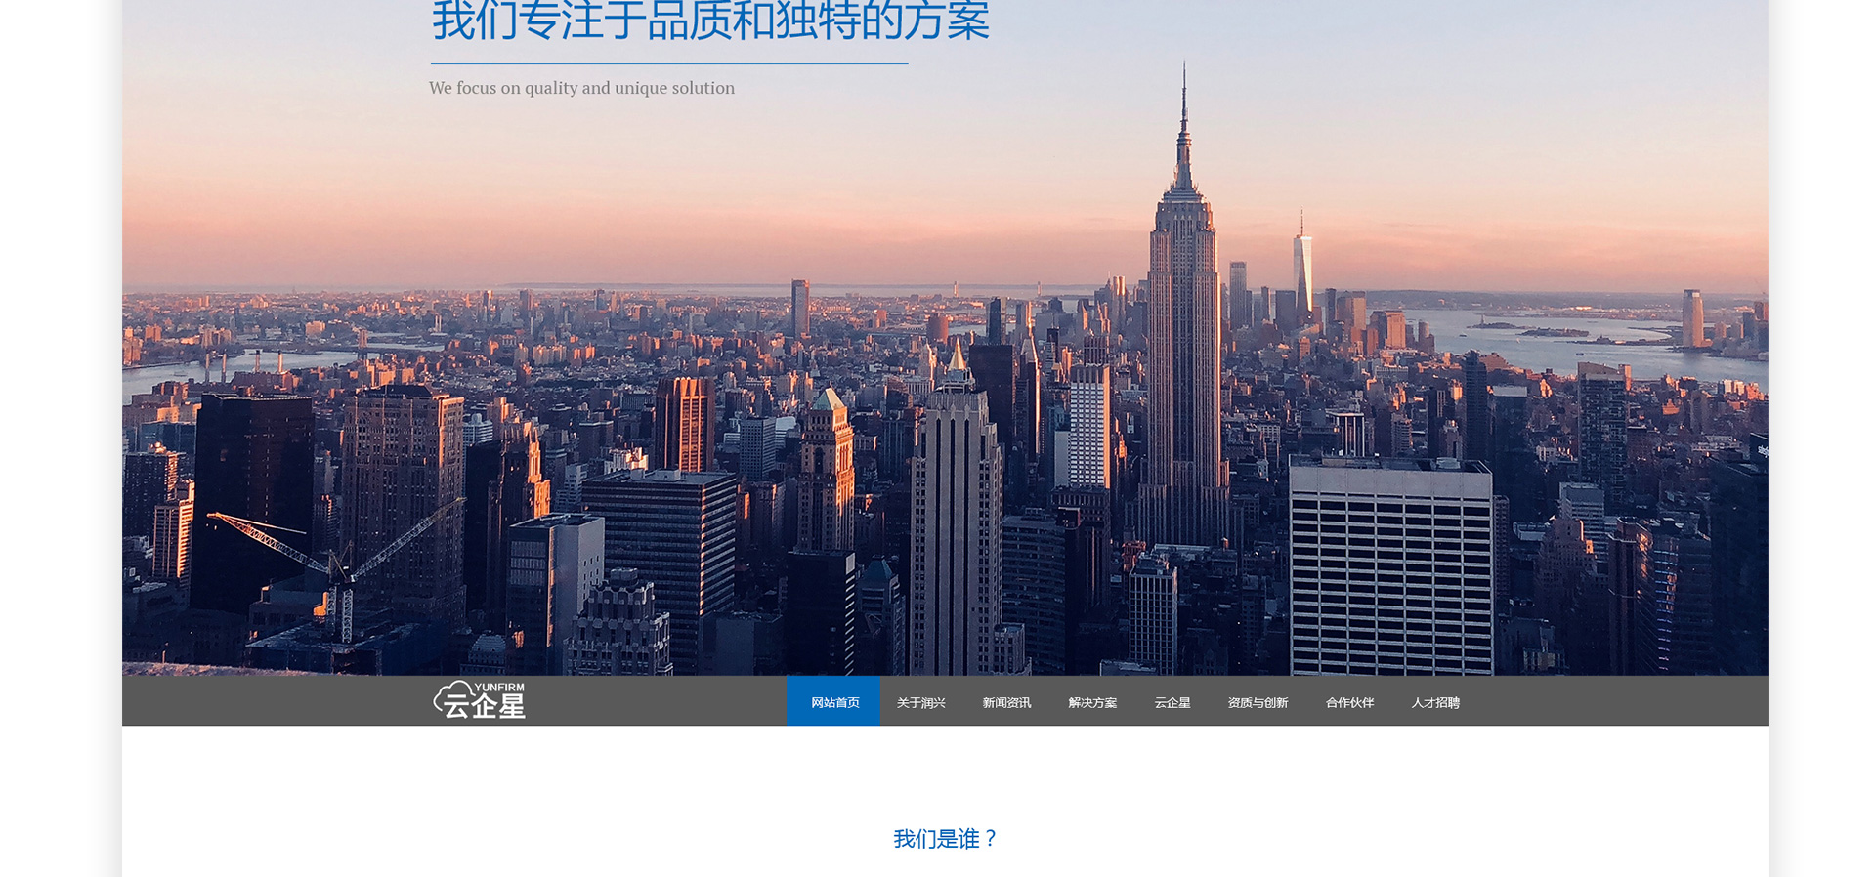Click the 合作伙伴 partners link
1876x877 pixels.
click(1349, 702)
